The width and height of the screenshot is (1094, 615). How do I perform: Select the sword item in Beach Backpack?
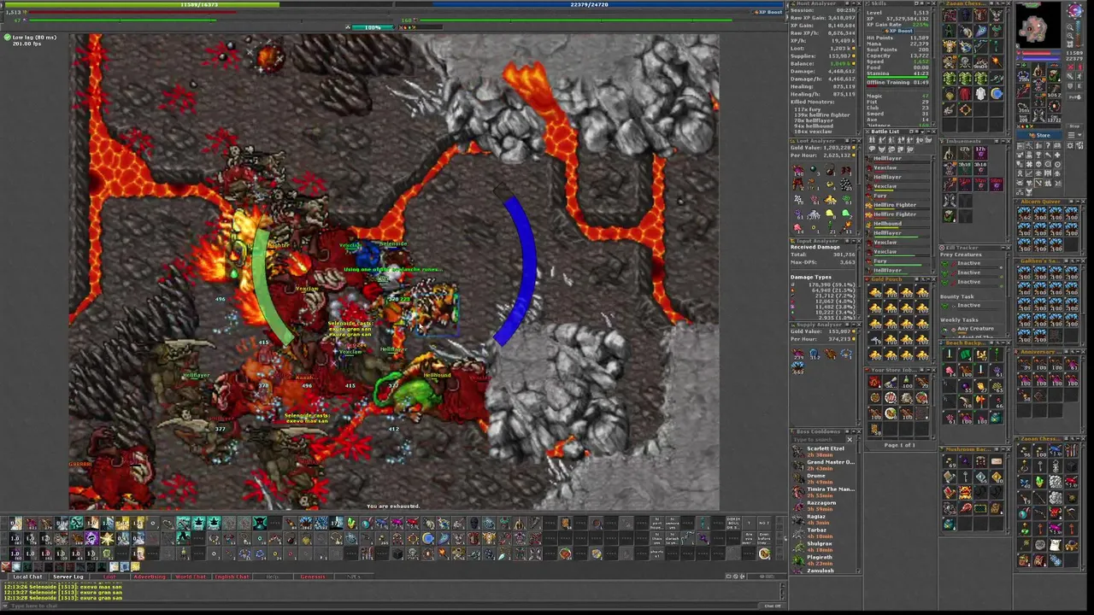(x=950, y=354)
